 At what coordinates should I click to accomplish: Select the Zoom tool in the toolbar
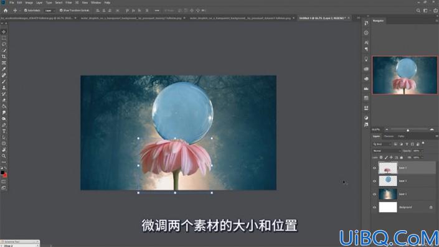4,156
